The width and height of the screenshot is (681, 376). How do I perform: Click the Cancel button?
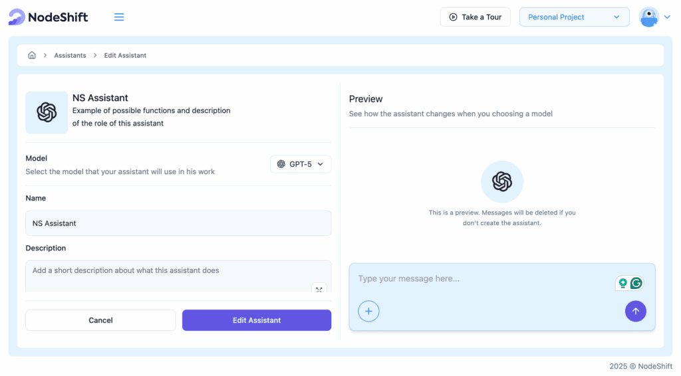click(x=100, y=320)
